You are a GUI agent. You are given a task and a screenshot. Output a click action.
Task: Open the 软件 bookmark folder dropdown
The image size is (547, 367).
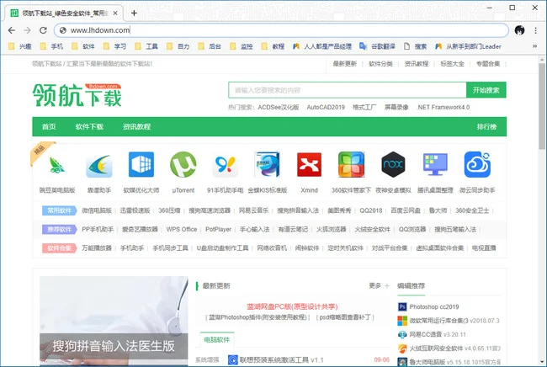[83, 46]
